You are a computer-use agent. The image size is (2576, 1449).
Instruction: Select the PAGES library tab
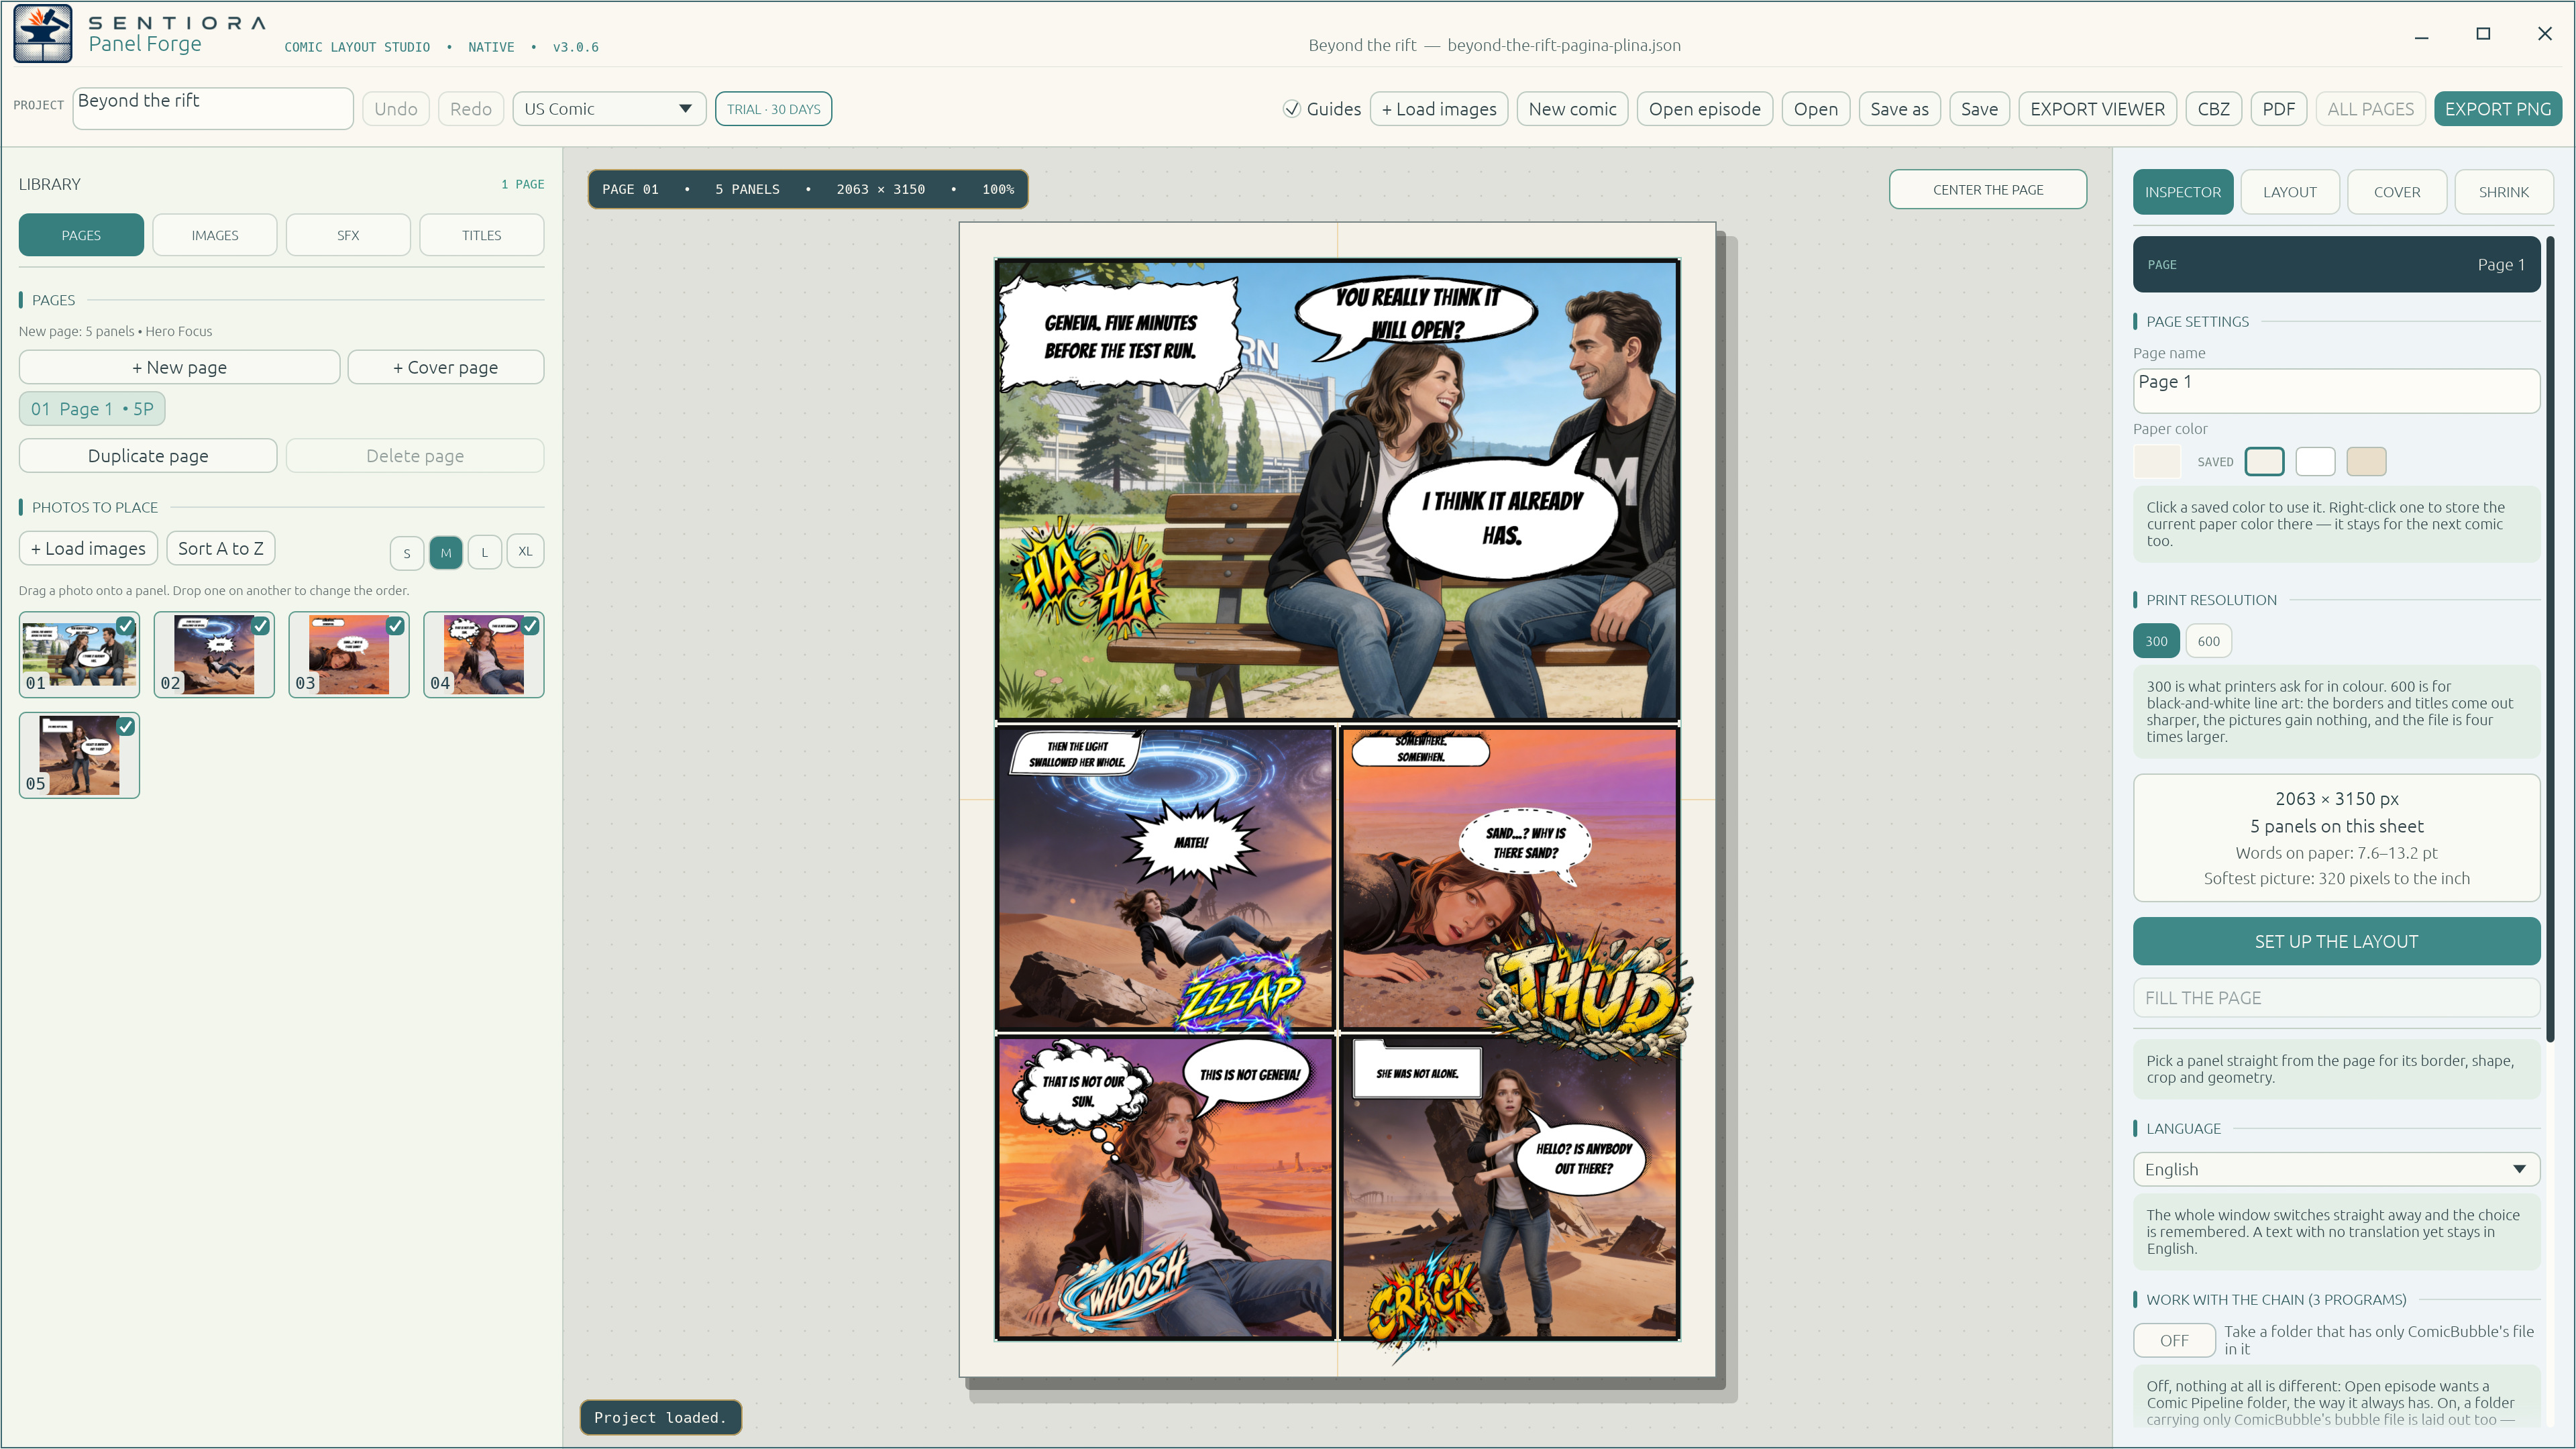pos(81,235)
